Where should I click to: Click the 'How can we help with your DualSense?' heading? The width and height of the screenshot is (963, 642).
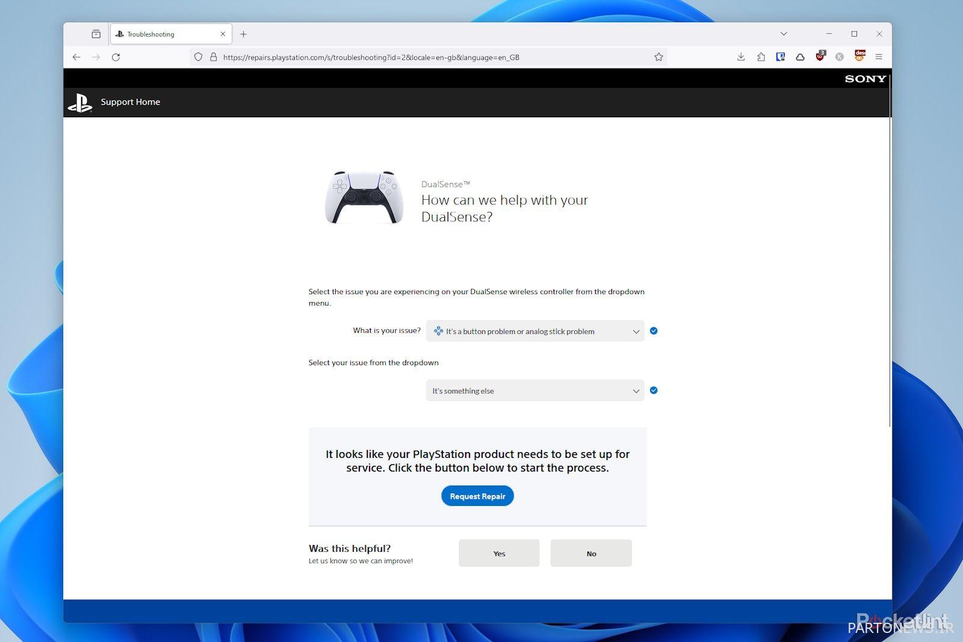click(x=504, y=208)
